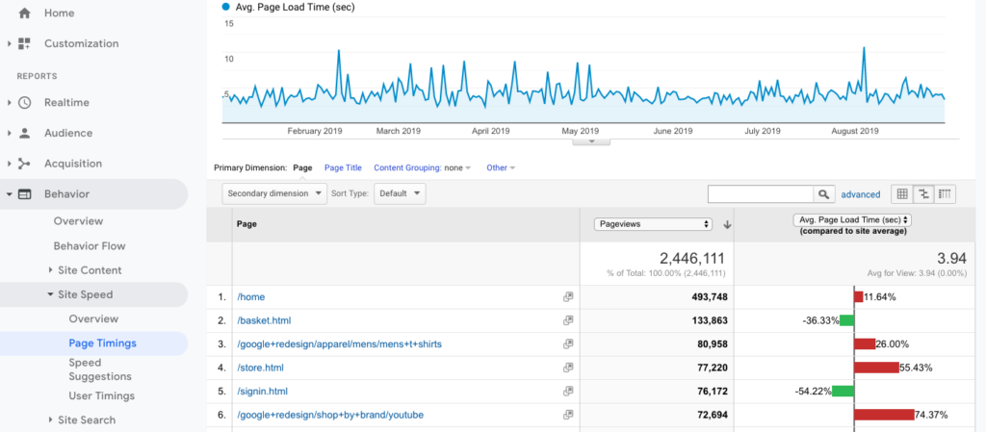Open Secondary dimension dropdown

274,193
